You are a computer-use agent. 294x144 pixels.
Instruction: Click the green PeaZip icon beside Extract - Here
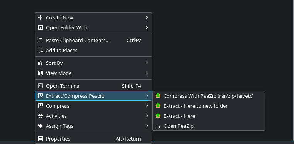158,116
